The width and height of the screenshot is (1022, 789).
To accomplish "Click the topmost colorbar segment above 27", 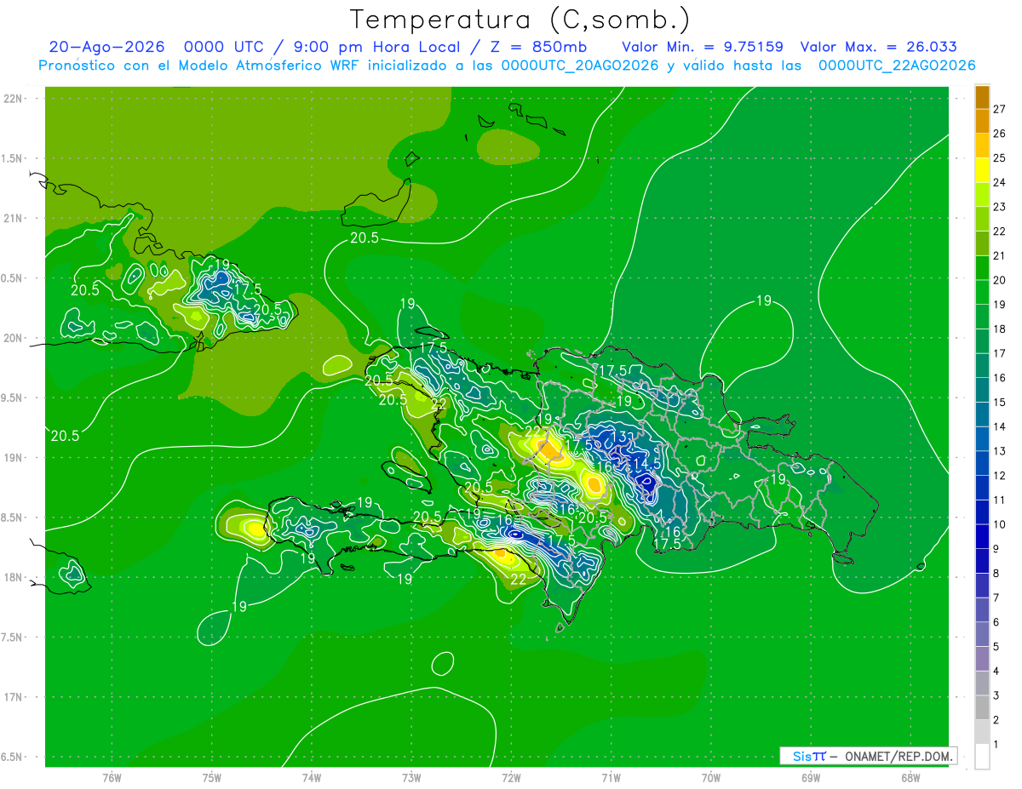I will point(982,97).
